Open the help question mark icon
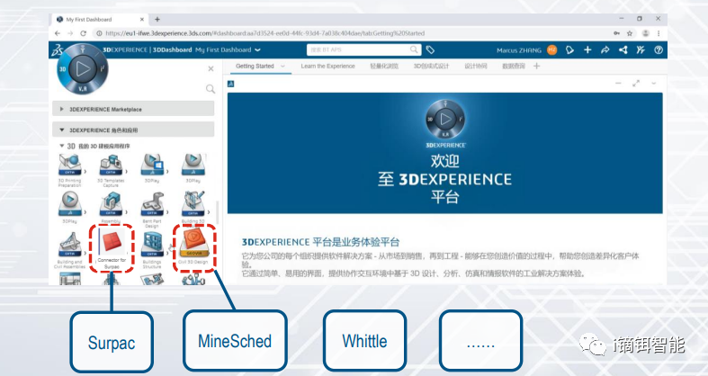Image resolution: width=708 pixels, height=376 pixels. pos(659,49)
